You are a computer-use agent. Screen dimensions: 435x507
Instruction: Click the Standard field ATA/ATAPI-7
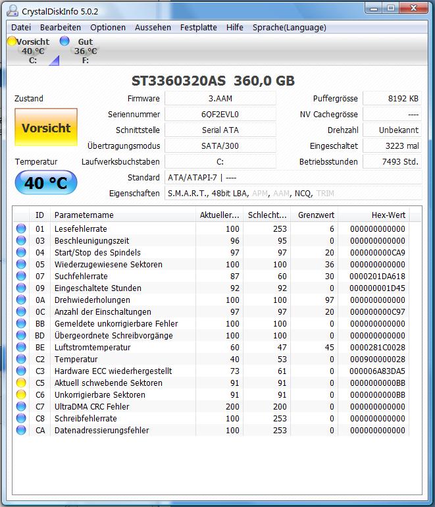(x=293, y=178)
